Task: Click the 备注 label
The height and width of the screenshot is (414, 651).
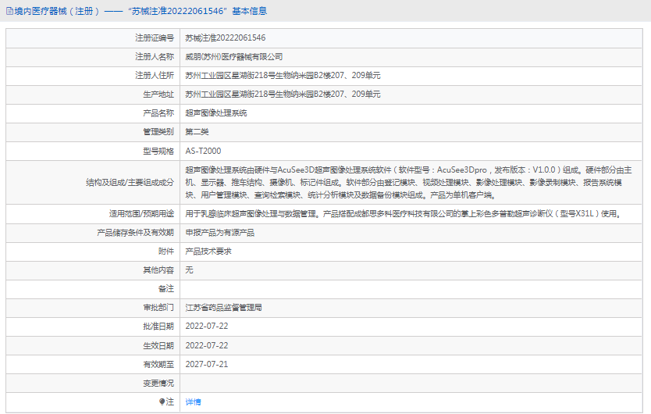Action: pyautogui.click(x=166, y=288)
